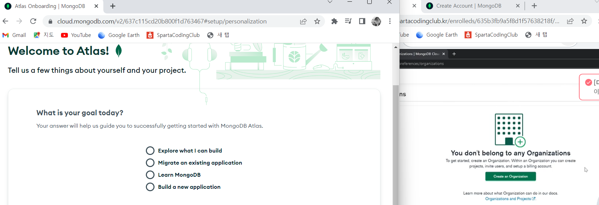Open SpartaCodingClub bookmark in right window
The height and width of the screenshot is (205, 599).
coord(491,35)
